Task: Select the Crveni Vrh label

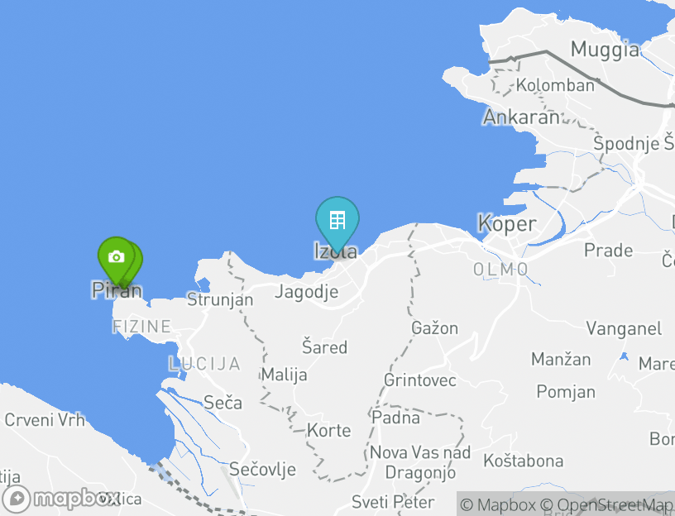Action: tap(45, 420)
